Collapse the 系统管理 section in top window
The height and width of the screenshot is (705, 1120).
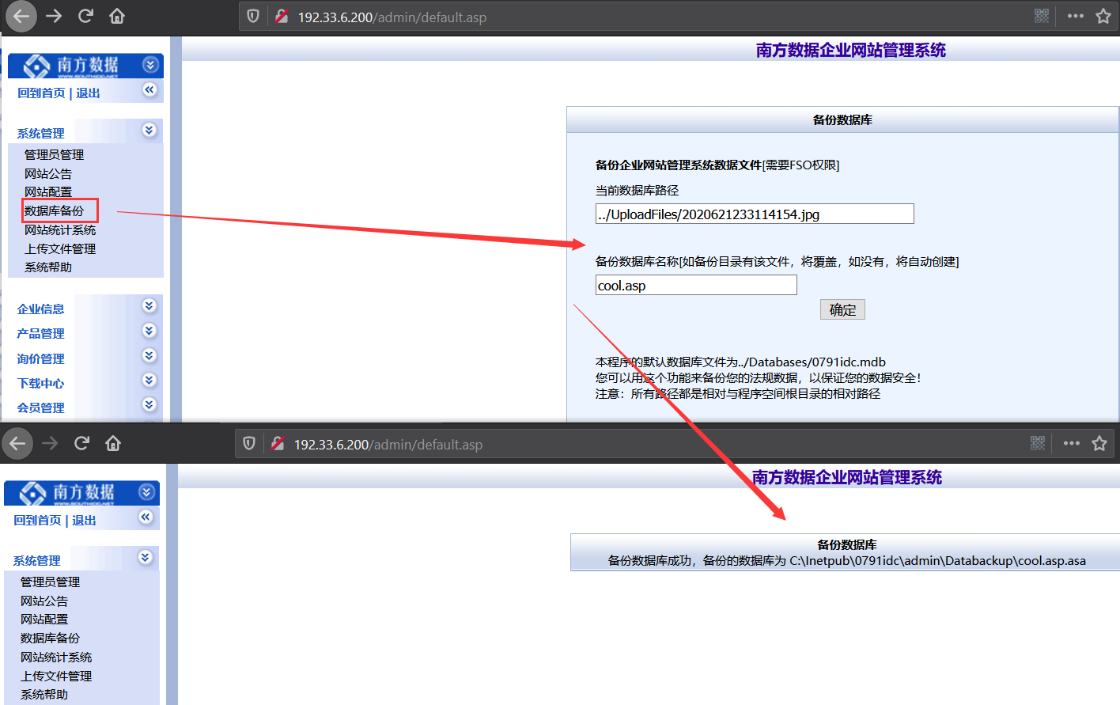tap(149, 130)
